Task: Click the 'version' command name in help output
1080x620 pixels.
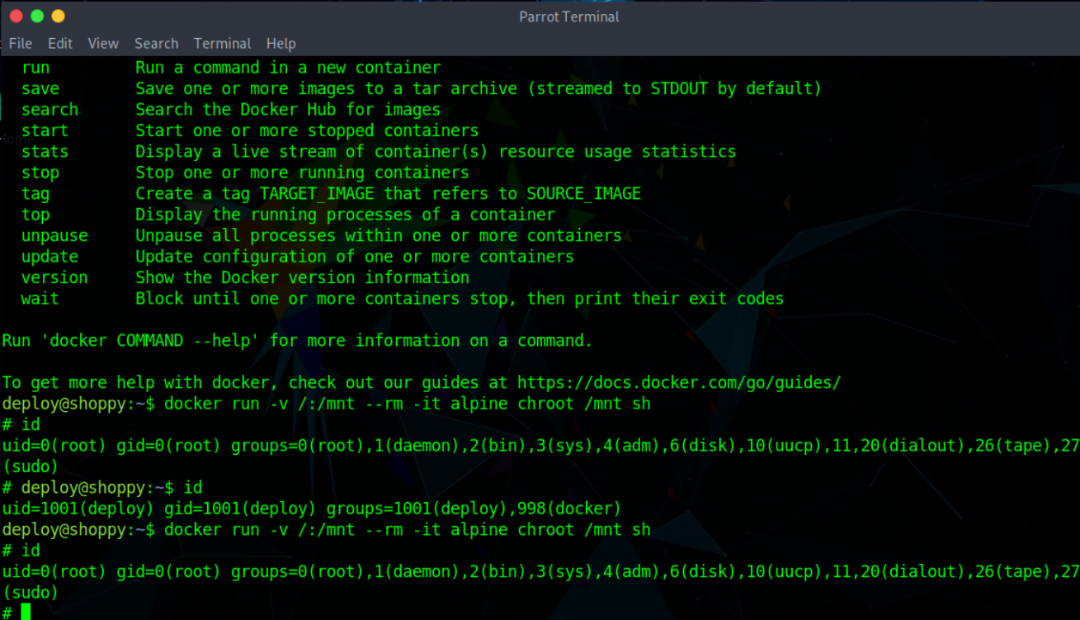Action: 54,278
